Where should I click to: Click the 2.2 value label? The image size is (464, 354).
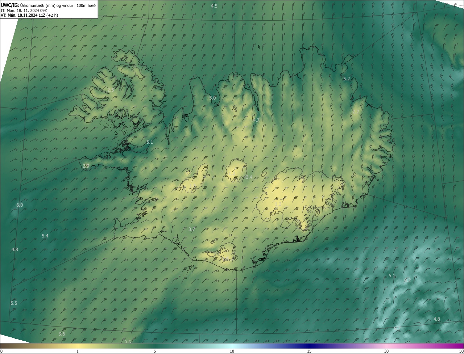click(356, 111)
